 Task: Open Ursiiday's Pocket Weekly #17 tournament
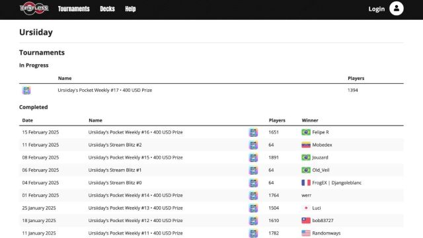point(105,90)
